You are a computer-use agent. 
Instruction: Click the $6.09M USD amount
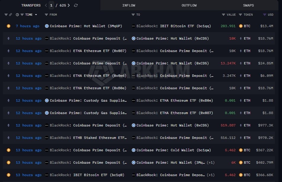point(267,76)
